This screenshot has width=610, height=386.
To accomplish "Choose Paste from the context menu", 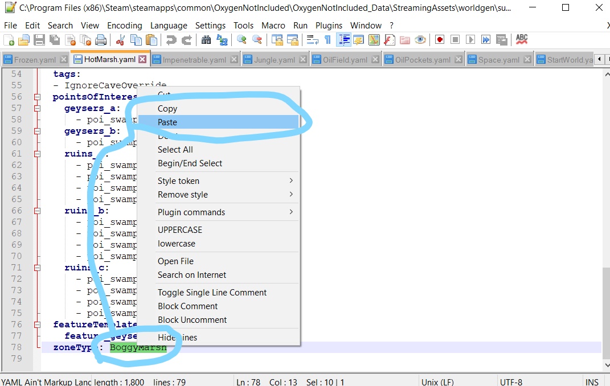I will (x=167, y=122).
